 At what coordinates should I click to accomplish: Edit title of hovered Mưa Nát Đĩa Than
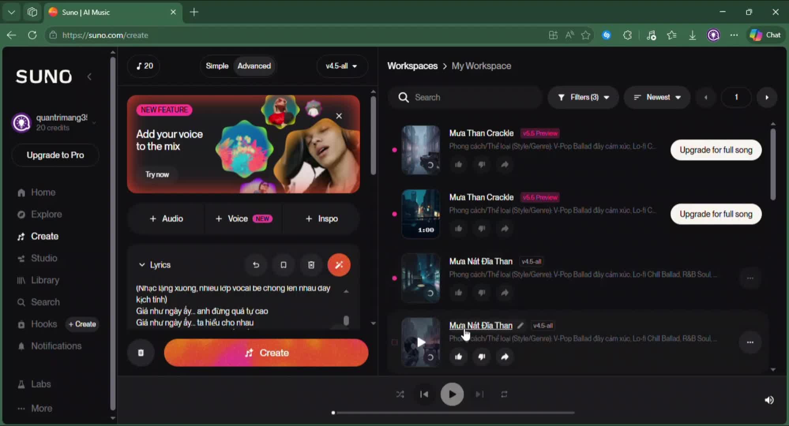tap(520, 325)
